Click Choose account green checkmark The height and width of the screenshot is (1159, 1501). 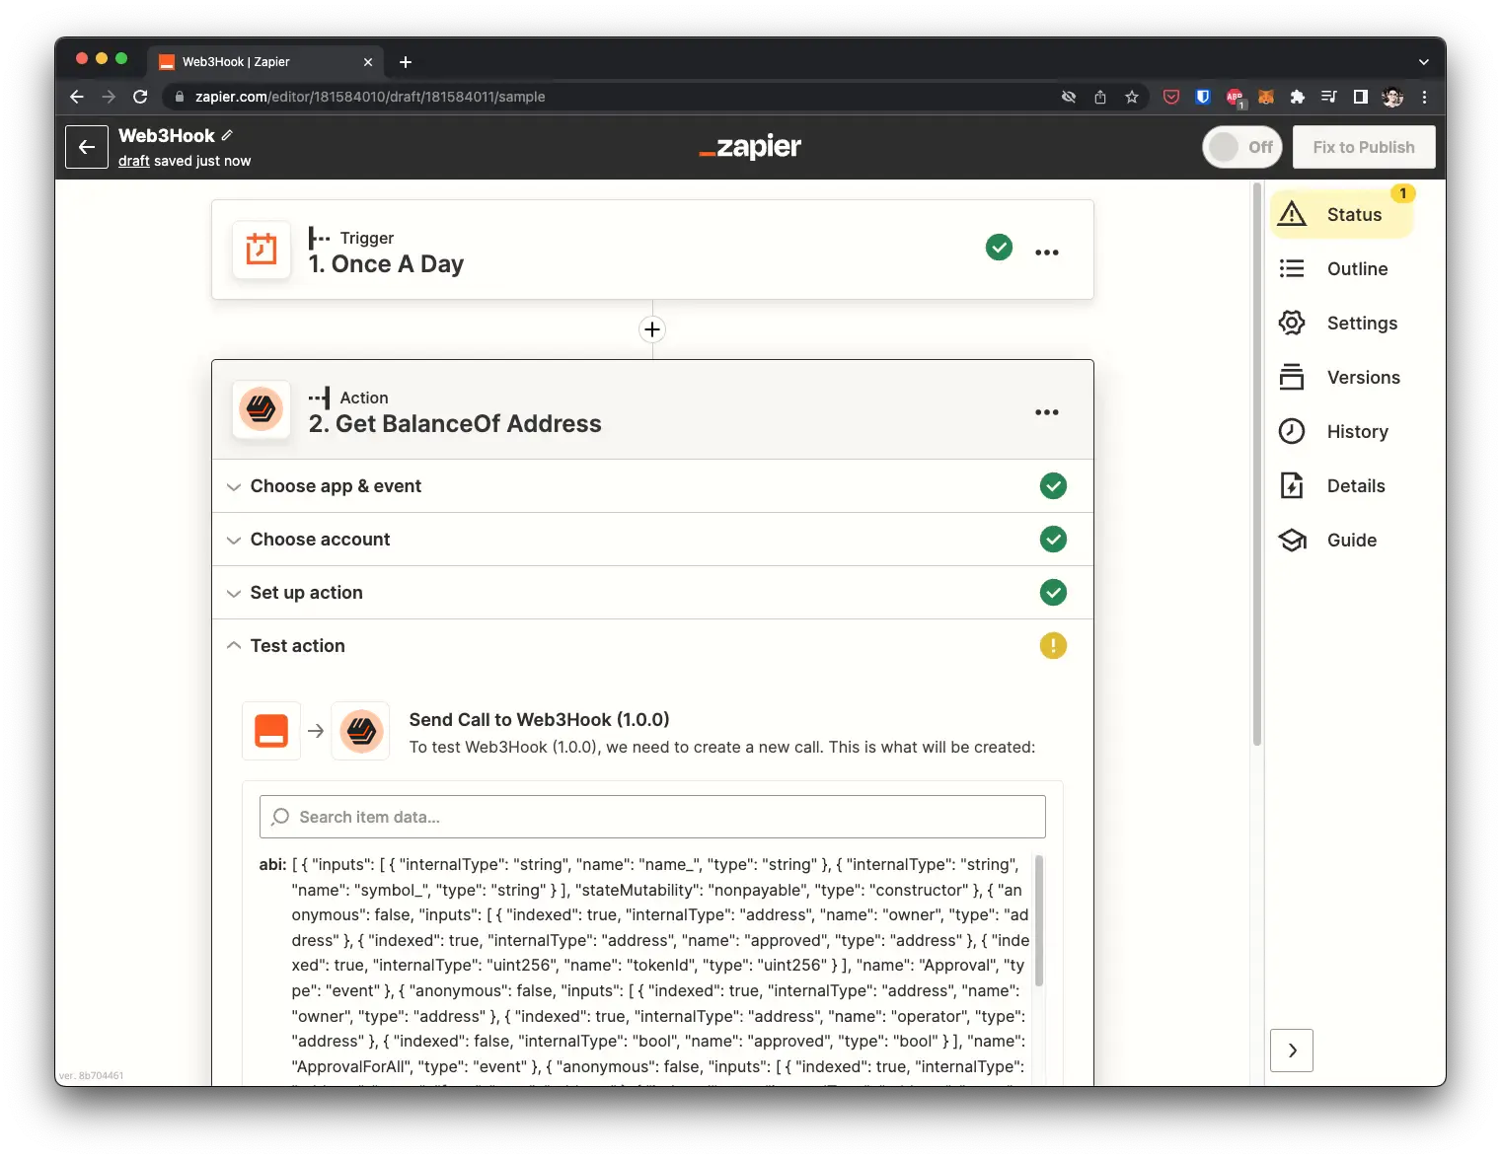[1053, 540]
